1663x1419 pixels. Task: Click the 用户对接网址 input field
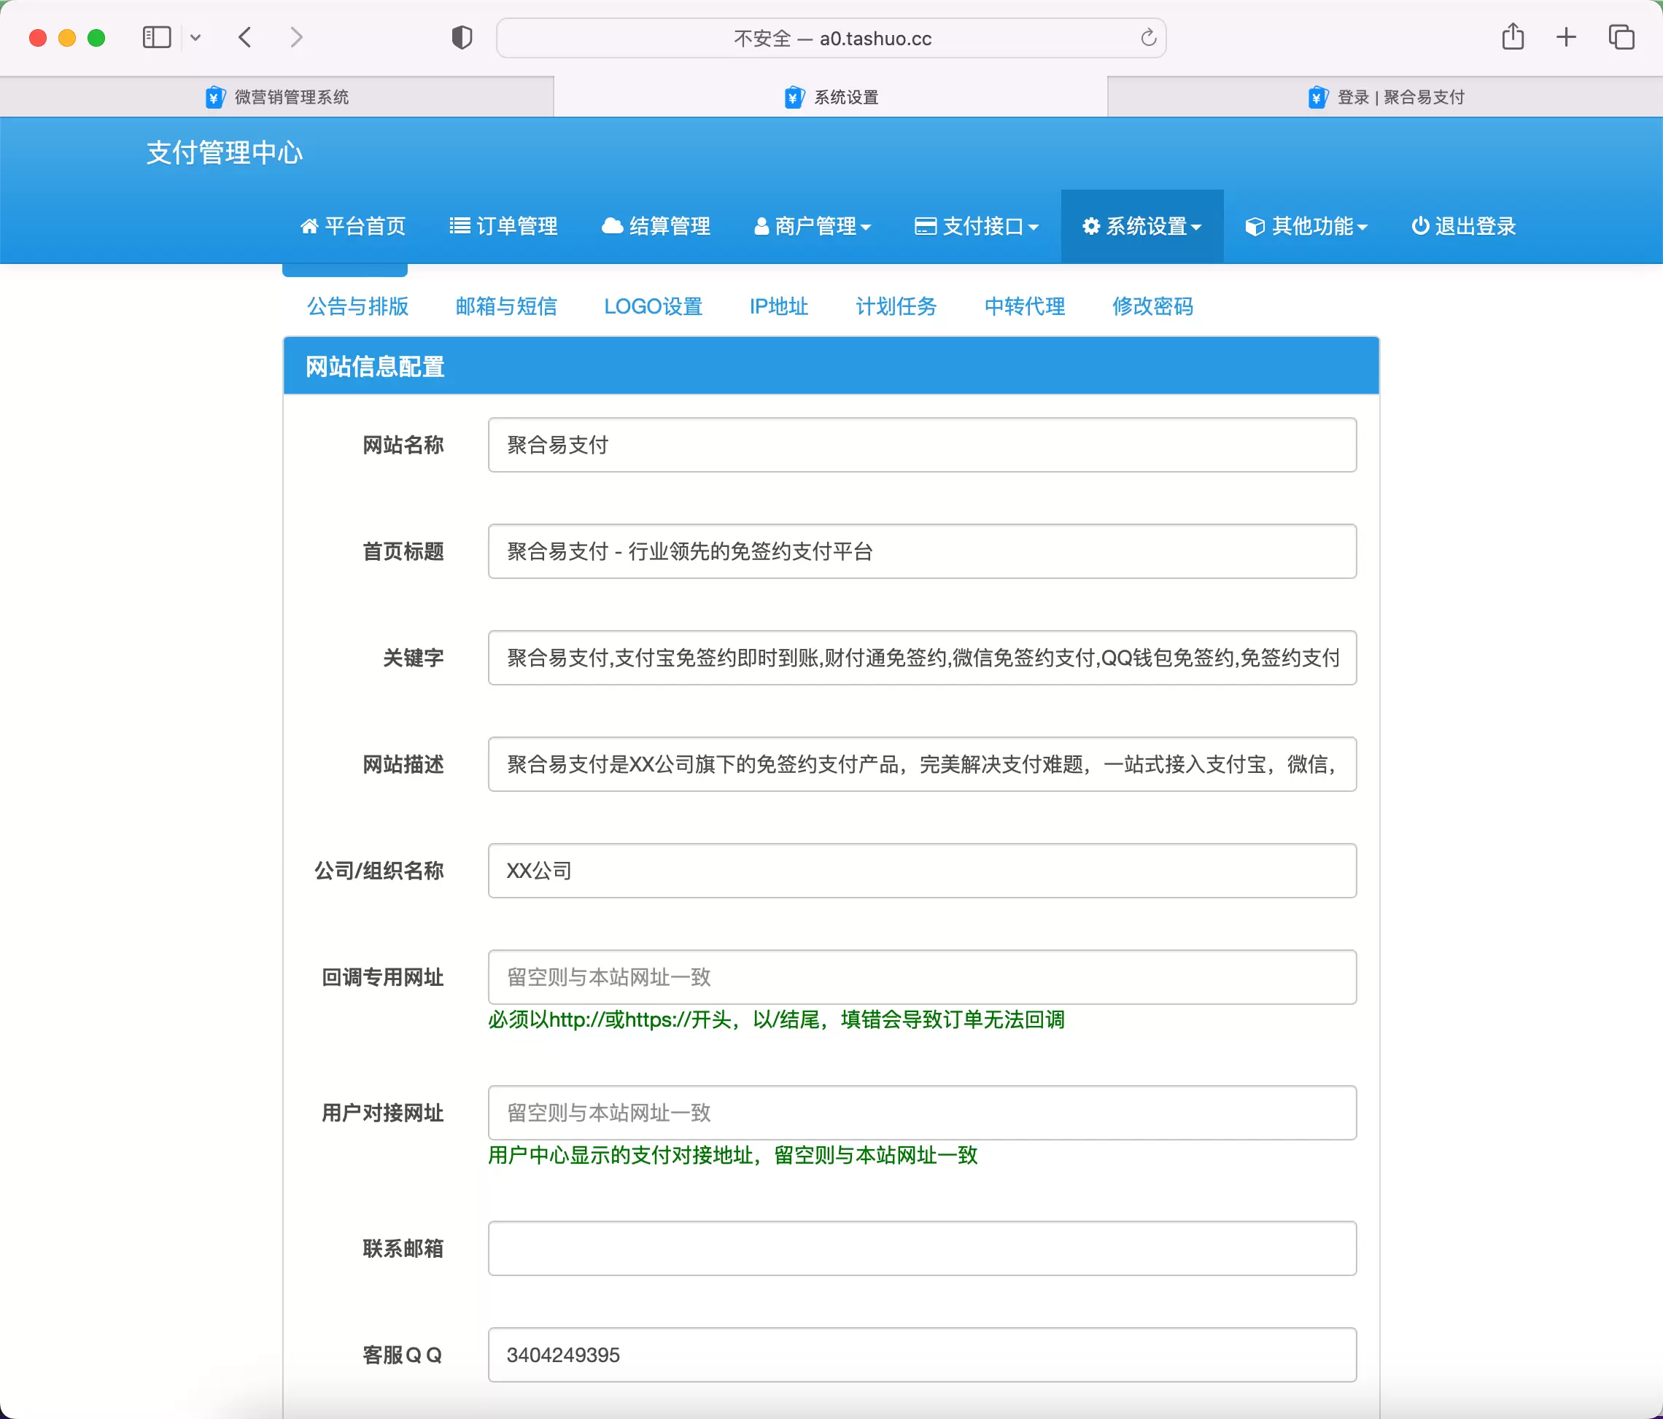pyautogui.click(x=922, y=1113)
